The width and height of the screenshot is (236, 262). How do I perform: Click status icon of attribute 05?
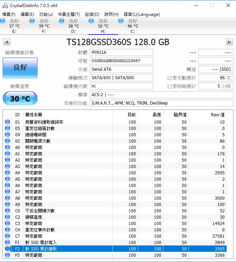tap(7, 128)
